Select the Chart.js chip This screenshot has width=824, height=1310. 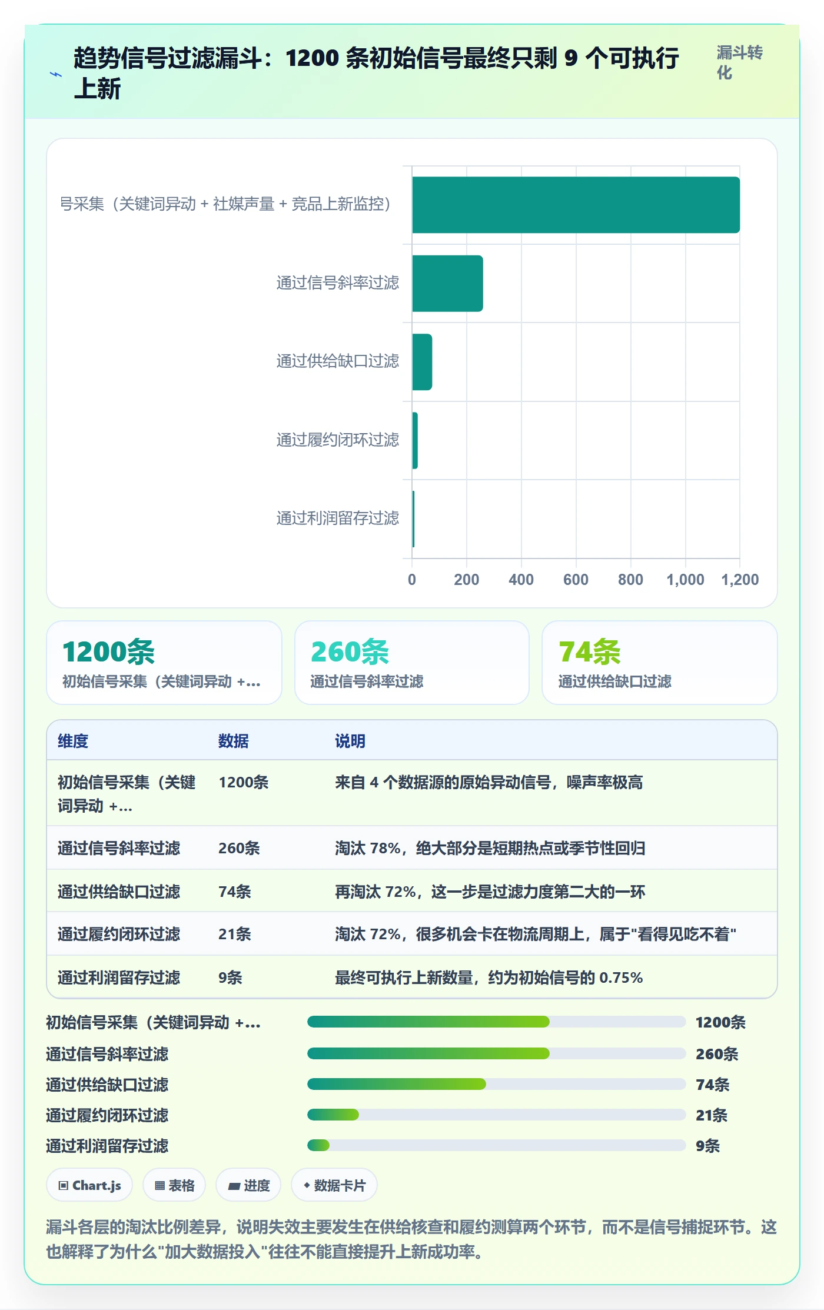click(89, 1185)
